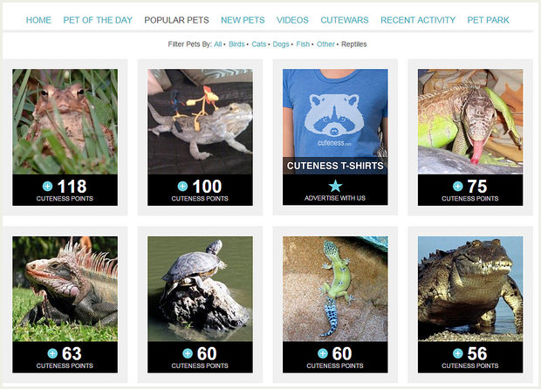Screen dimensions: 541x389
Task: Filter pets by Birds
Action: point(236,44)
